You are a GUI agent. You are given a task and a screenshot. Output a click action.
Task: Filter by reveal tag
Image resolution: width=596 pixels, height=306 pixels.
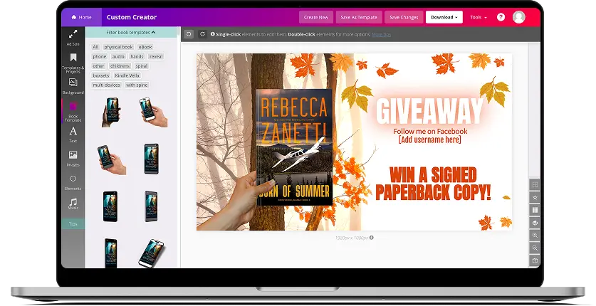click(x=156, y=56)
